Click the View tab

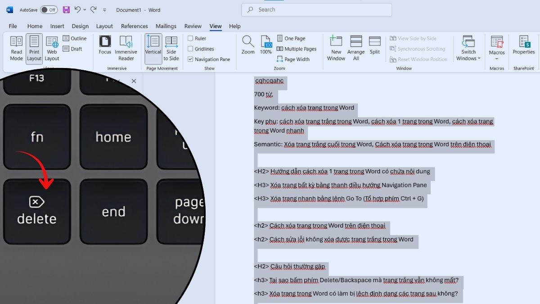click(x=216, y=26)
